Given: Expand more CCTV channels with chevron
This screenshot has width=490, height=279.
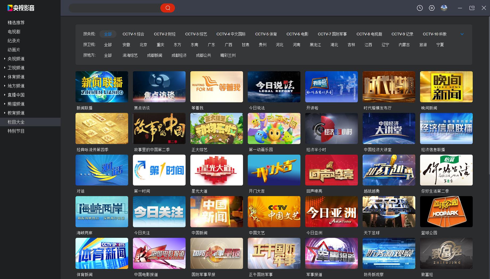Looking at the screenshot, I should click(x=462, y=34).
